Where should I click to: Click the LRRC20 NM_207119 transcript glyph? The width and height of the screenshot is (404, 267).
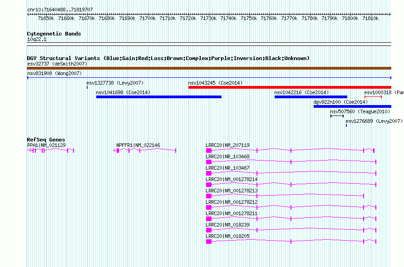coord(290,151)
